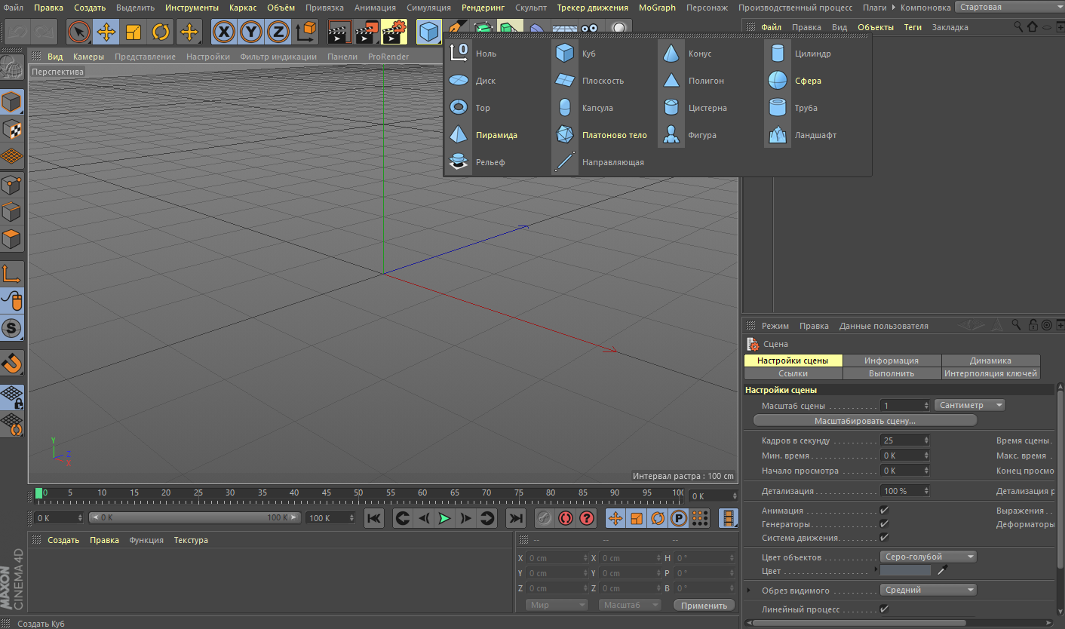This screenshot has width=1065, height=629.
Task: Open the Рендеринг menu
Action: click(x=483, y=7)
